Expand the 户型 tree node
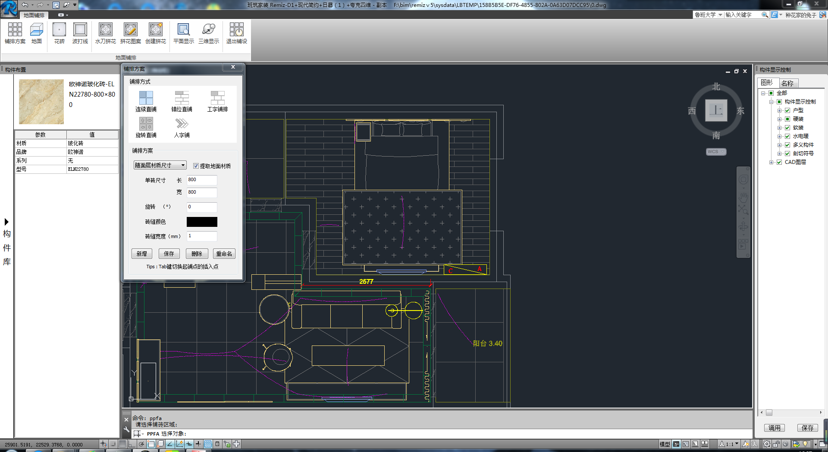The image size is (828, 452). tap(779, 110)
